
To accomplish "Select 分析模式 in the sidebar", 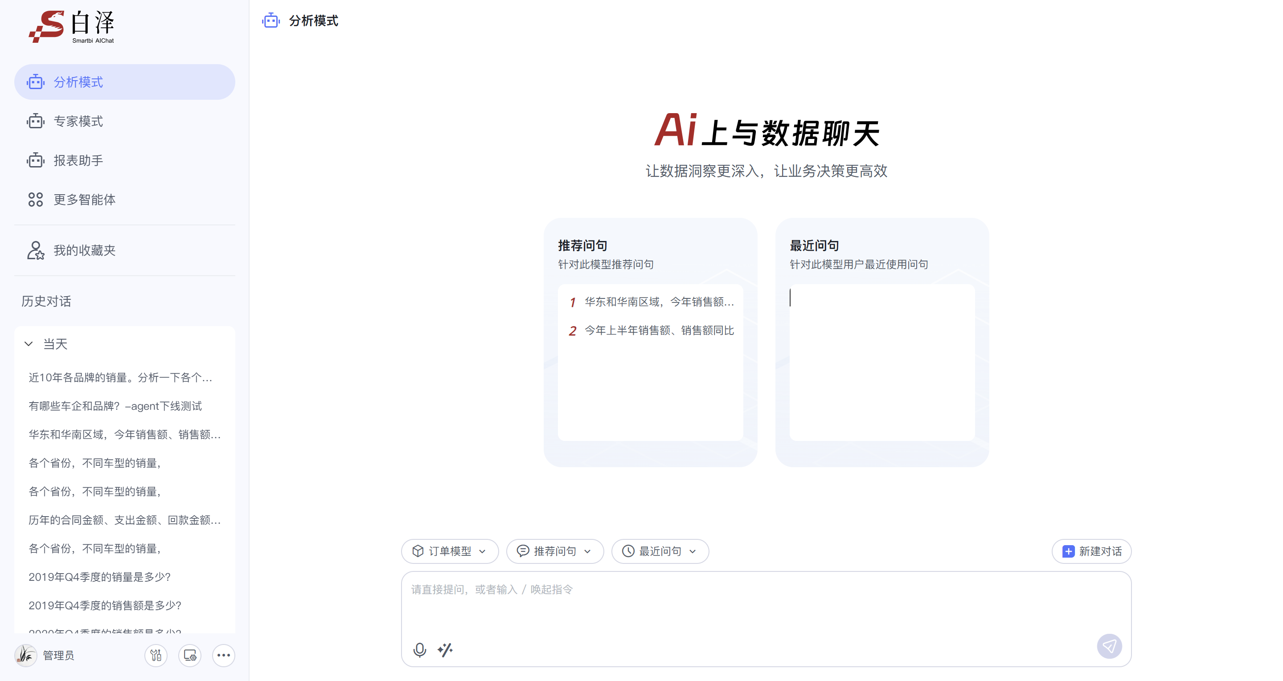I will point(124,82).
